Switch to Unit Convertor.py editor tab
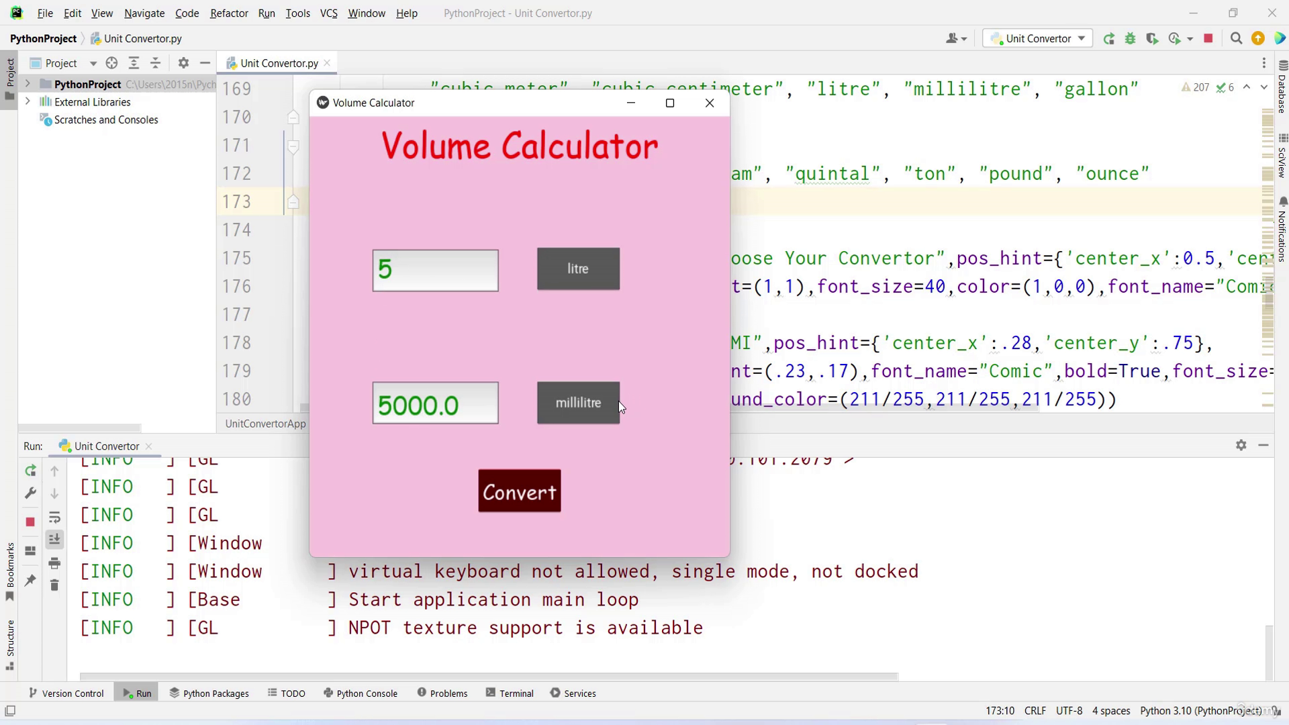1289x725 pixels. click(x=279, y=63)
